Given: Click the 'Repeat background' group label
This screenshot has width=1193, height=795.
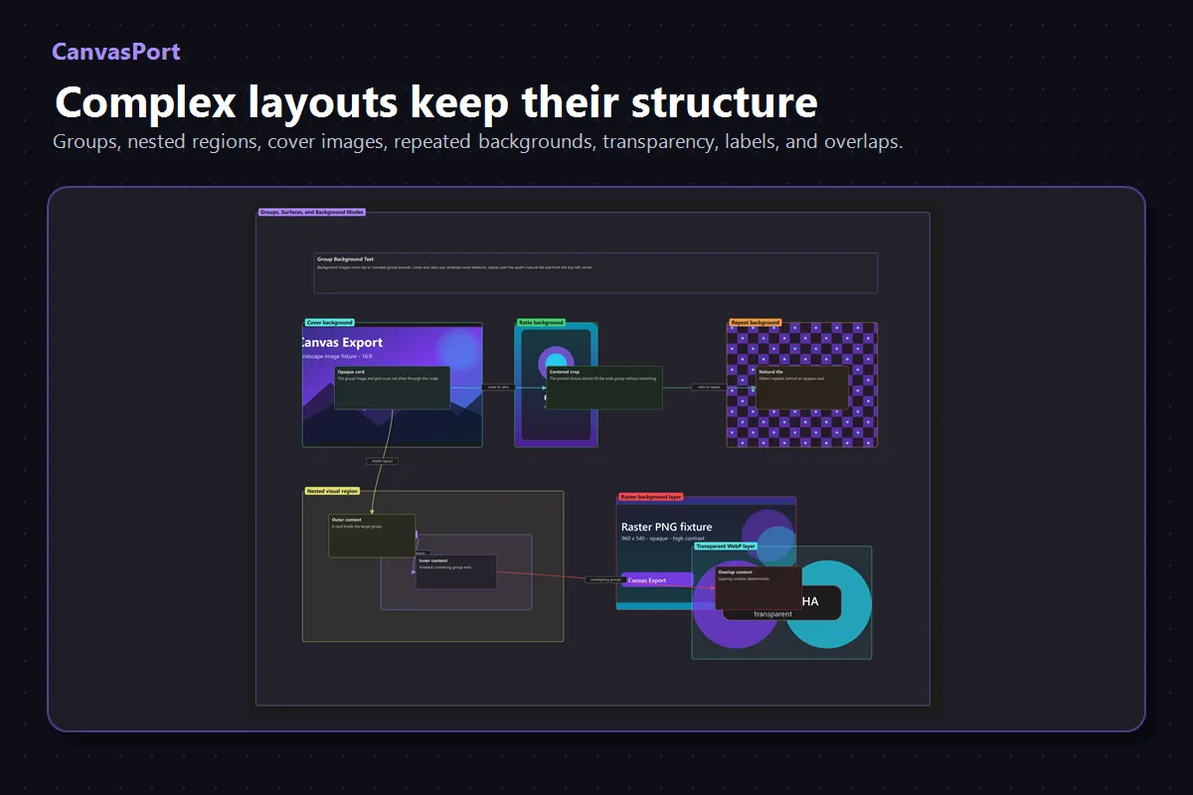Looking at the screenshot, I should point(756,322).
